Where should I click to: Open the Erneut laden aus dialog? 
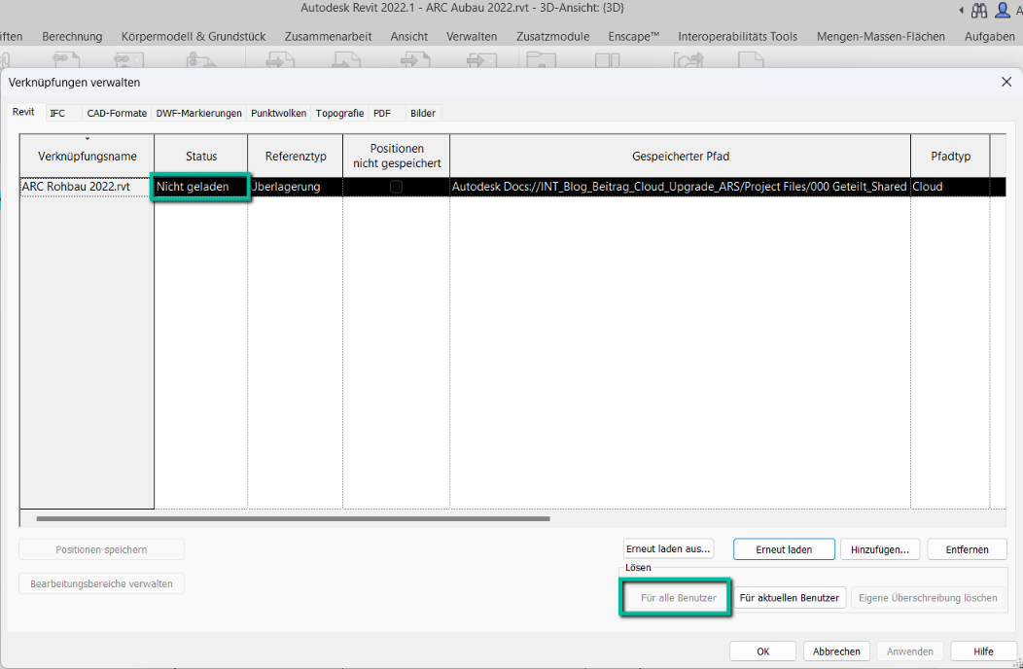click(668, 548)
